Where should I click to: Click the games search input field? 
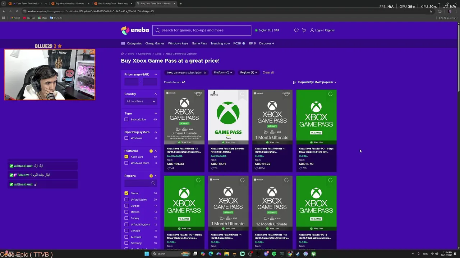[202, 30]
